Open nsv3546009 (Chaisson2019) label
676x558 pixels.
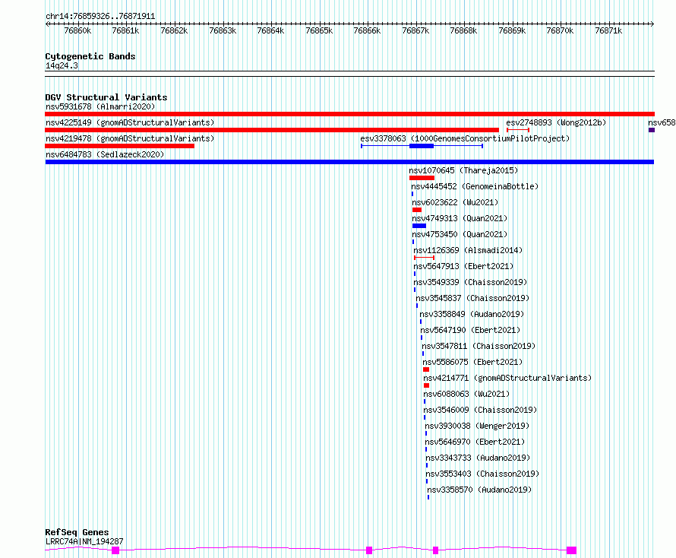click(480, 410)
